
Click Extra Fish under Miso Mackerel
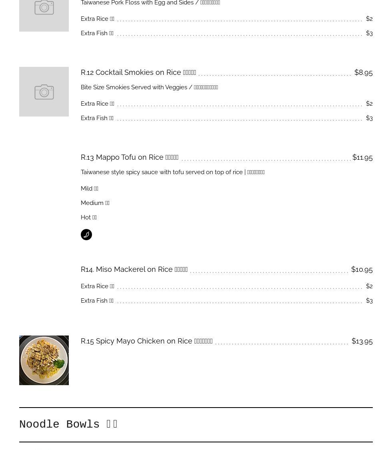97,301
